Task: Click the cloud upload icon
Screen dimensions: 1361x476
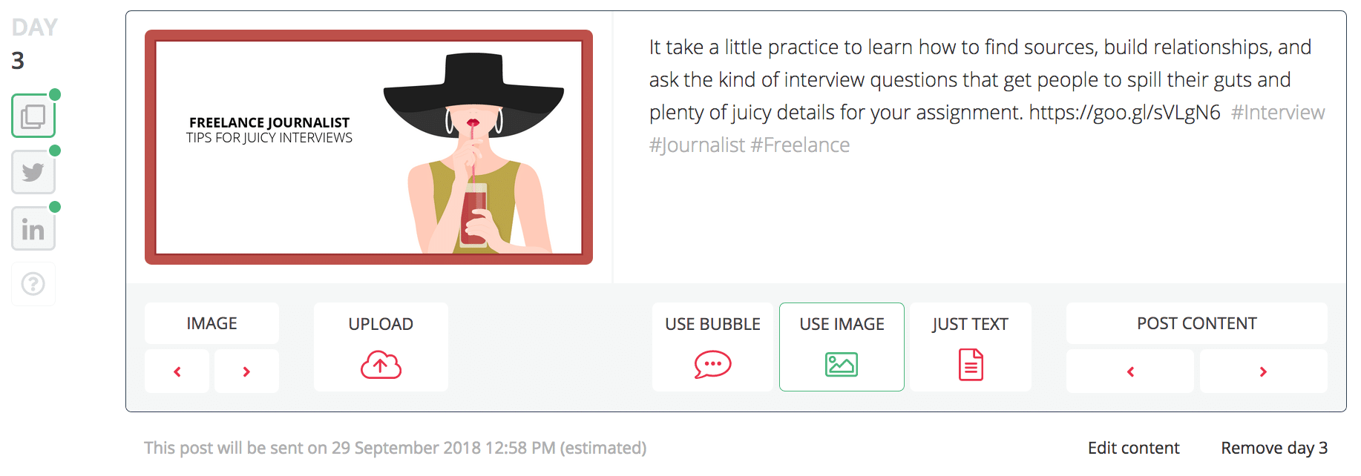Action: [x=381, y=365]
